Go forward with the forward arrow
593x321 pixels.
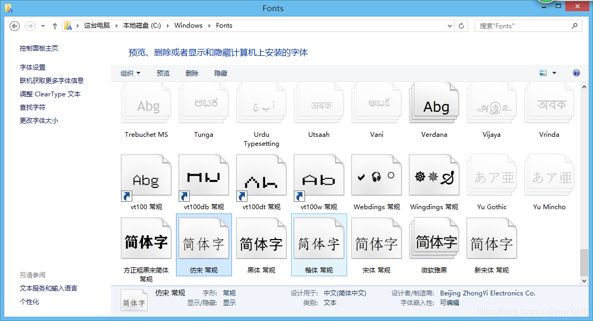coord(30,26)
